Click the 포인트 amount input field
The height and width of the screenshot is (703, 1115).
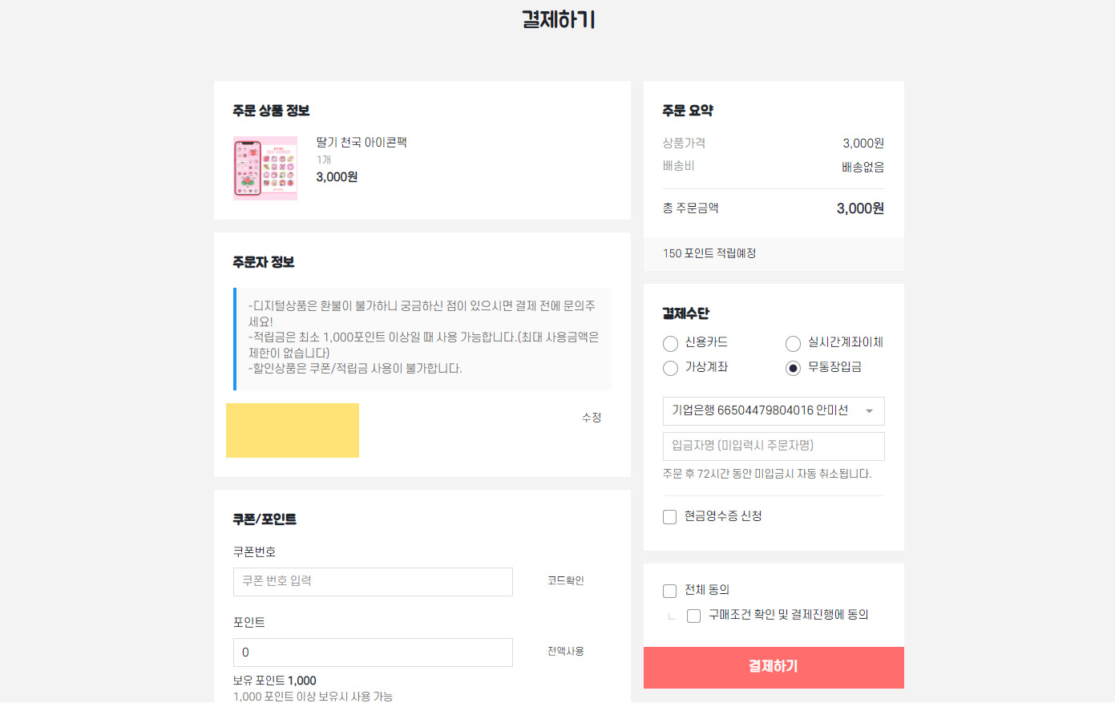[373, 652]
